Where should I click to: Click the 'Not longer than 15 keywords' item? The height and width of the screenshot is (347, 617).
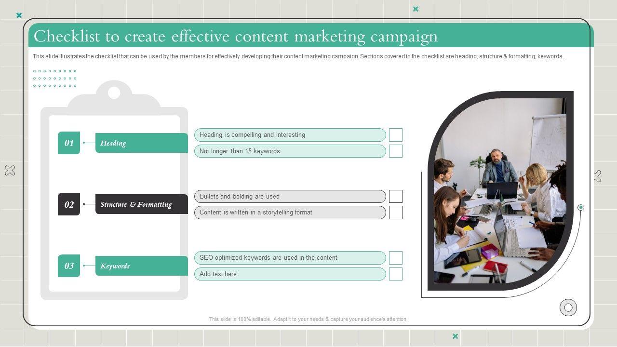coord(290,151)
